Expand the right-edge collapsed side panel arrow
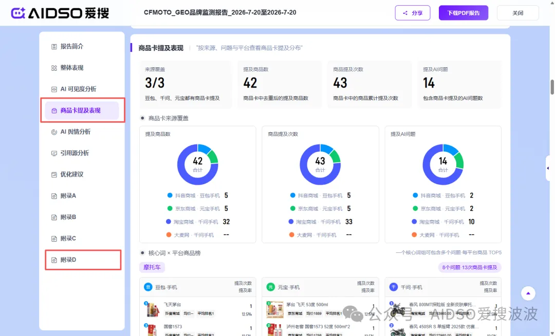Image resolution: width=555 pixels, height=336 pixels. (549, 168)
